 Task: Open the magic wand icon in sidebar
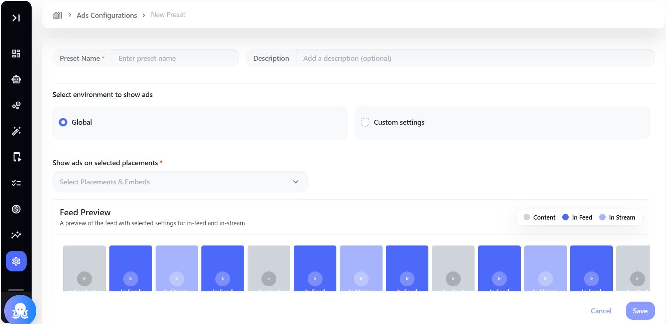tap(16, 131)
